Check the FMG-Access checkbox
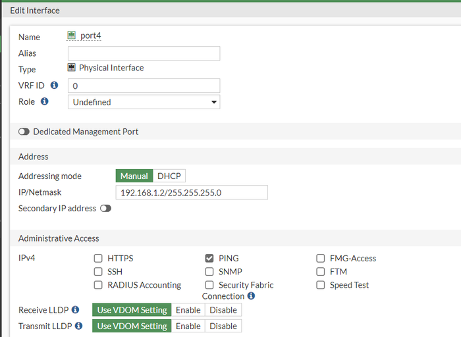The width and height of the screenshot is (461, 337). 321,258
